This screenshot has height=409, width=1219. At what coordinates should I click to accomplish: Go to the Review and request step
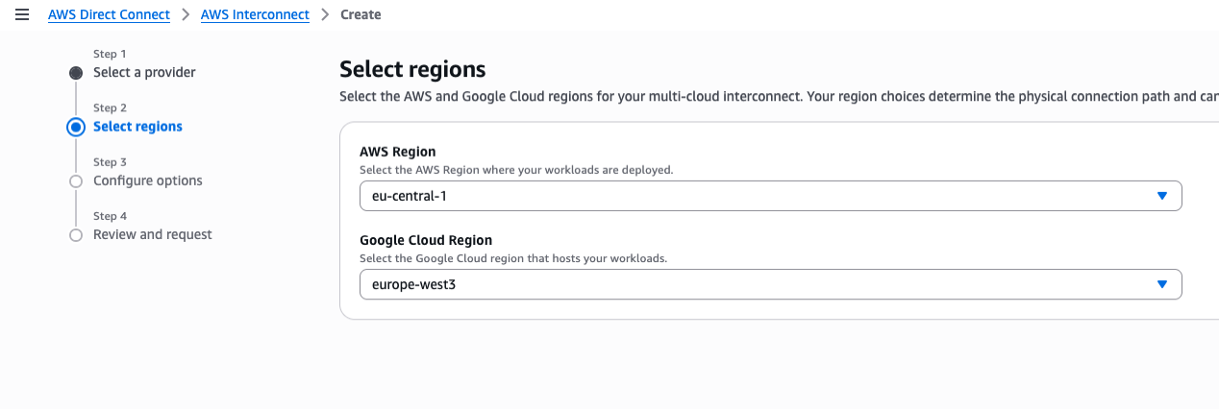[x=153, y=234]
